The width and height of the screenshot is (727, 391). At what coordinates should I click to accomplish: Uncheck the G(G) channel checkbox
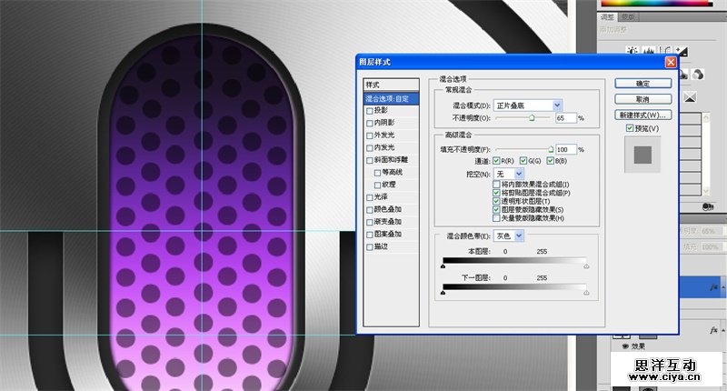click(x=523, y=160)
